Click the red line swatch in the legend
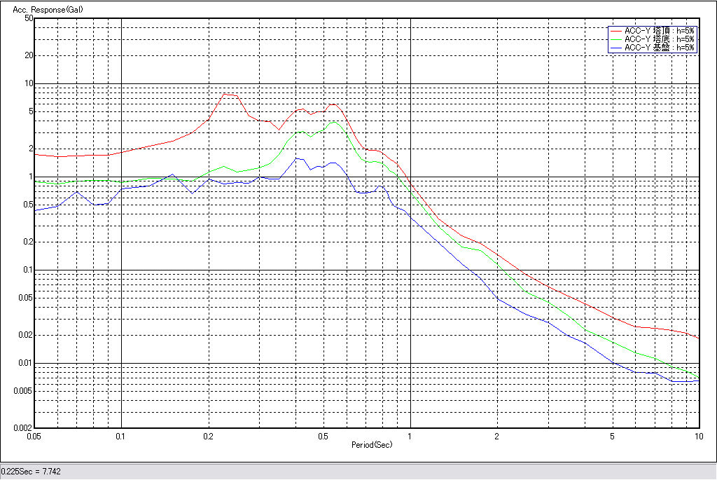This screenshot has width=717, height=480. click(615, 31)
